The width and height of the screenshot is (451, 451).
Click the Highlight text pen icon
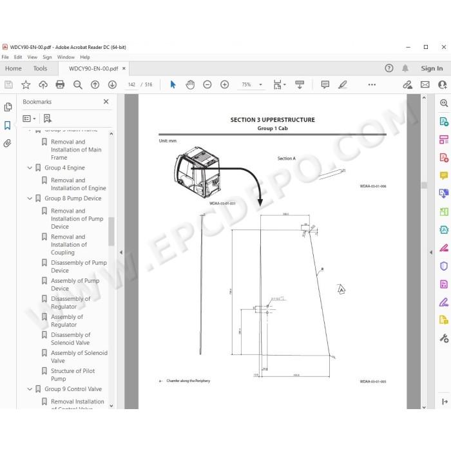pyautogui.click(x=342, y=84)
